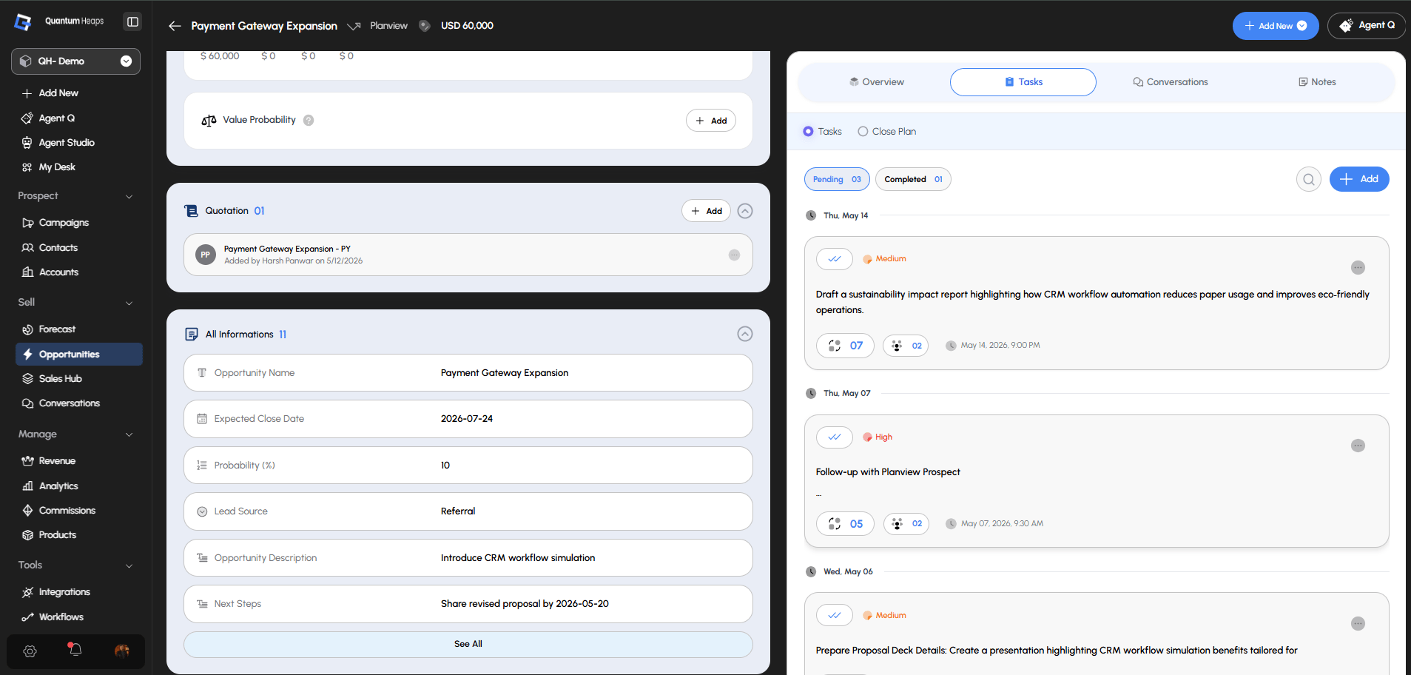Image resolution: width=1411 pixels, height=675 pixels.
Task: Collapse the Quotation section
Action: pyautogui.click(x=745, y=211)
